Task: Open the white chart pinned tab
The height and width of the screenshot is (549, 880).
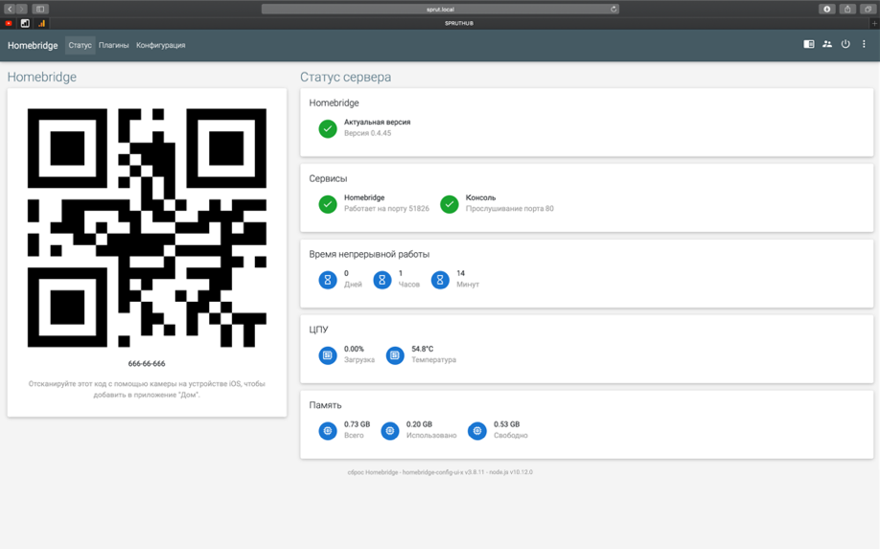Action: pos(25,24)
